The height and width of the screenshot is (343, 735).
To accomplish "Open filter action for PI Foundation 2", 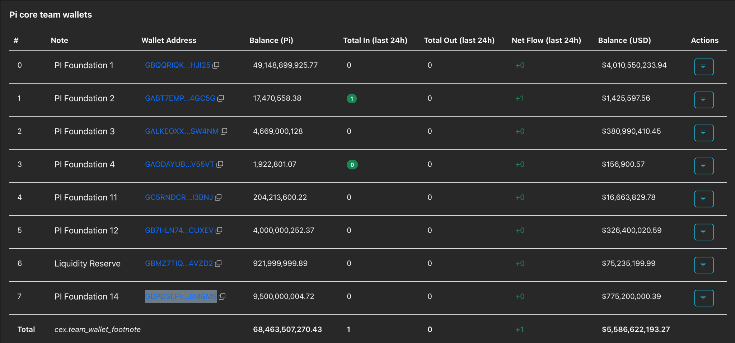I will point(704,100).
